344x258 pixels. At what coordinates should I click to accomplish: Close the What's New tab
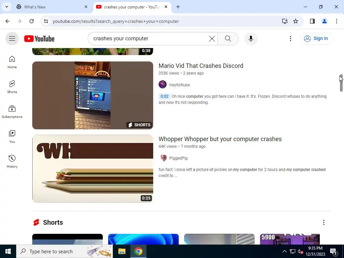click(x=86, y=7)
